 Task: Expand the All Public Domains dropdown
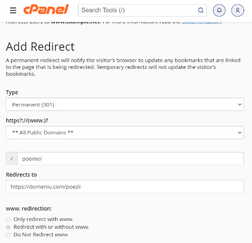125,132
